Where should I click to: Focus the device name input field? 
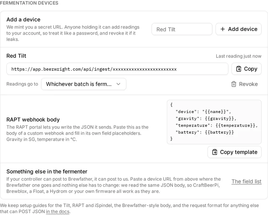[x=182, y=29]
